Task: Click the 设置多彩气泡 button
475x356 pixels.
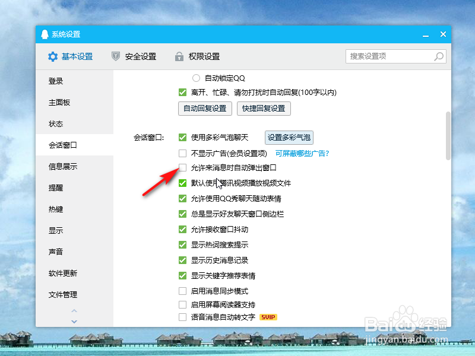Action: (x=289, y=138)
